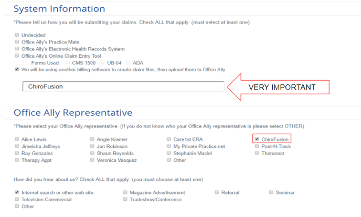Select Stephanie Maciel as representative
This screenshot has width=361, height=217.
[x=169, y=153]
